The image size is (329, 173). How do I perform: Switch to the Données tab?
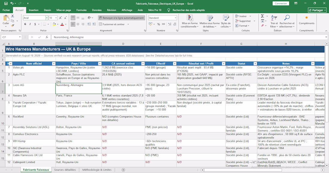pos(97,10)
